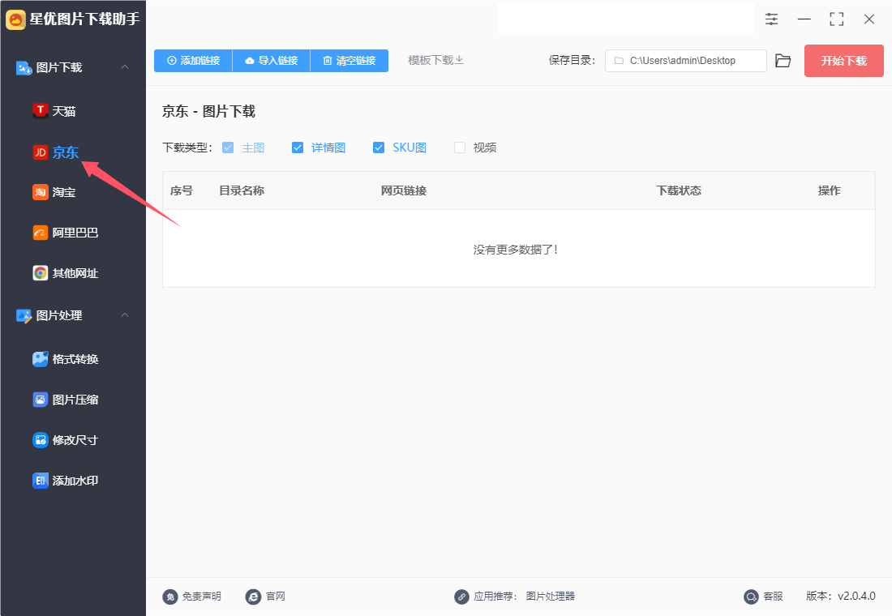Click the 序号 column header

click(x=182, y=190)
